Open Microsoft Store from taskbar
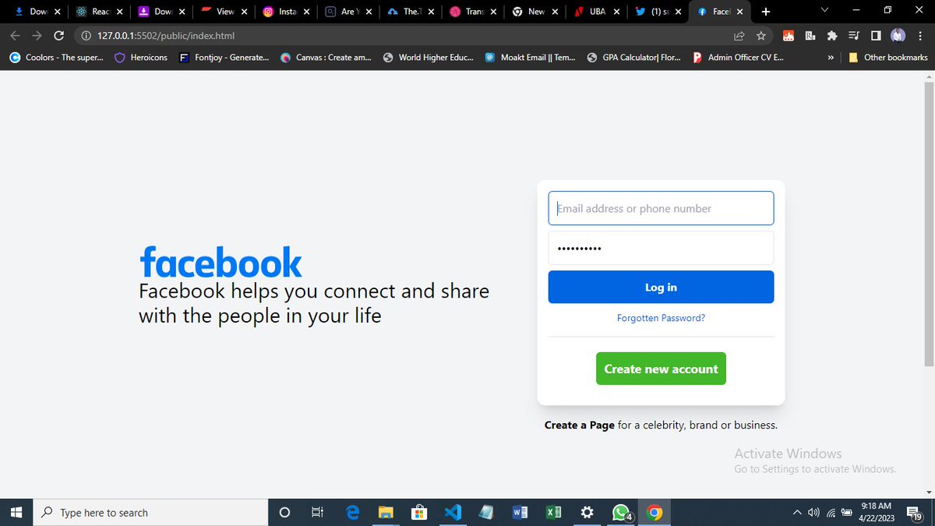Viewport: 935px width, 526px height. tap(419, 513)
